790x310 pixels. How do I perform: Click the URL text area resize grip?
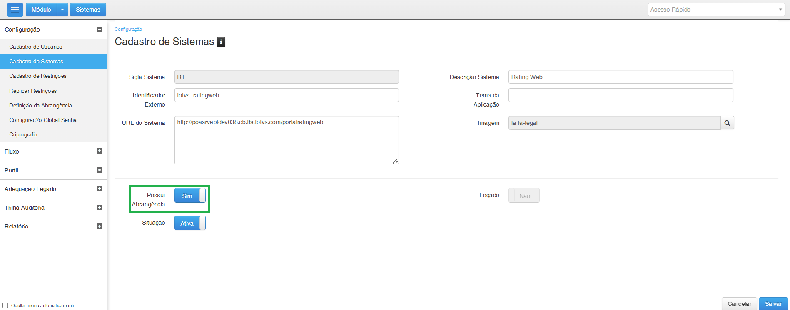[x=395, y=161]
